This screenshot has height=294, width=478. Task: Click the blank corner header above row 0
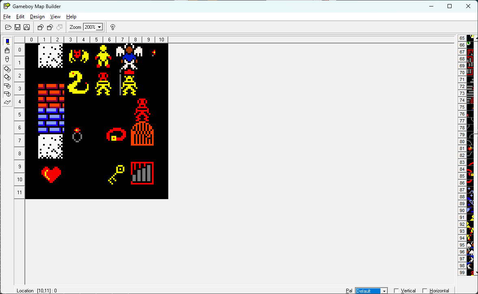coord(20,39)
